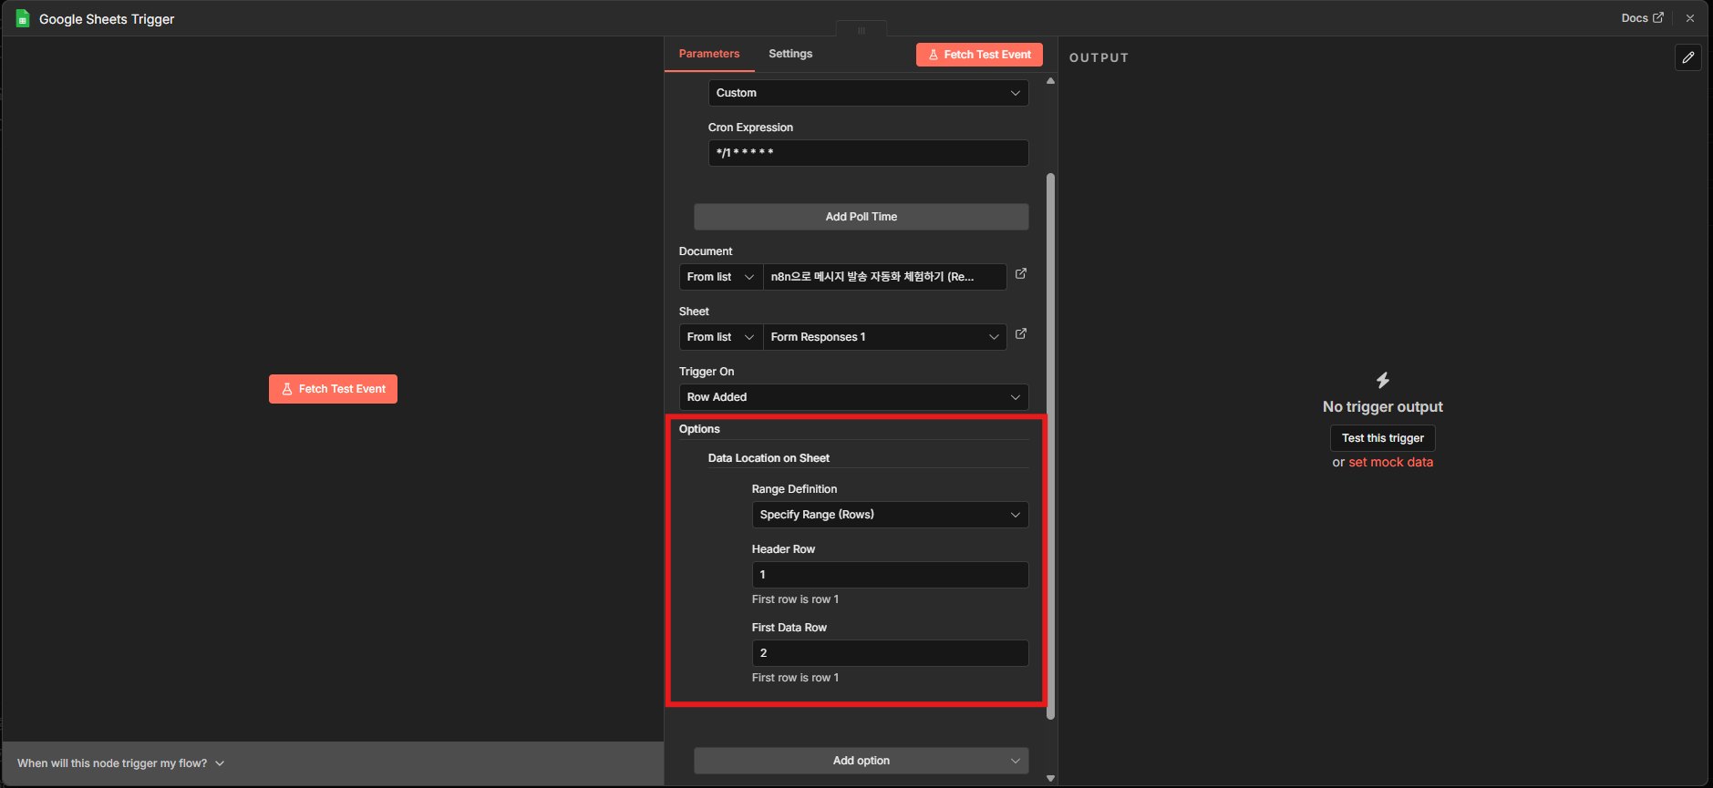Click the panel drag handle icon
1713x788 pixels.
tap(861, 30)
